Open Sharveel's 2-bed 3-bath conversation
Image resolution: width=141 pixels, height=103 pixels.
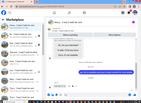21,53
